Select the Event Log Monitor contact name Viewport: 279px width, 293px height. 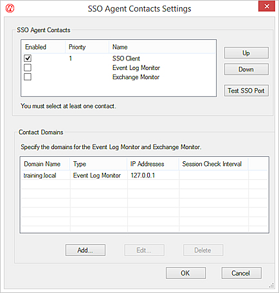pyautogui.click(x=136, y=67)
